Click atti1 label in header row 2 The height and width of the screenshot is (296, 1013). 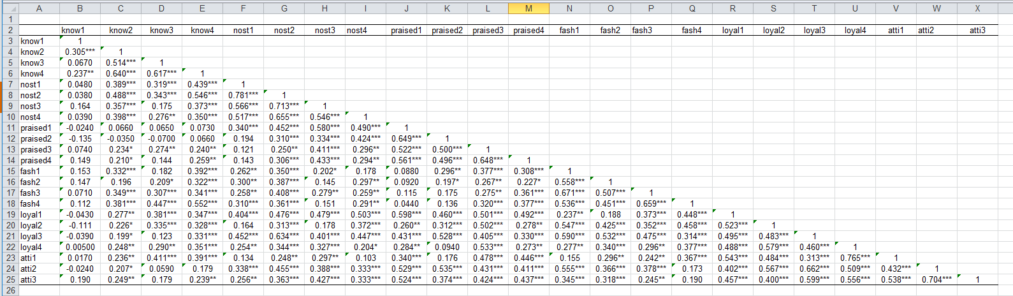(896, 30)
